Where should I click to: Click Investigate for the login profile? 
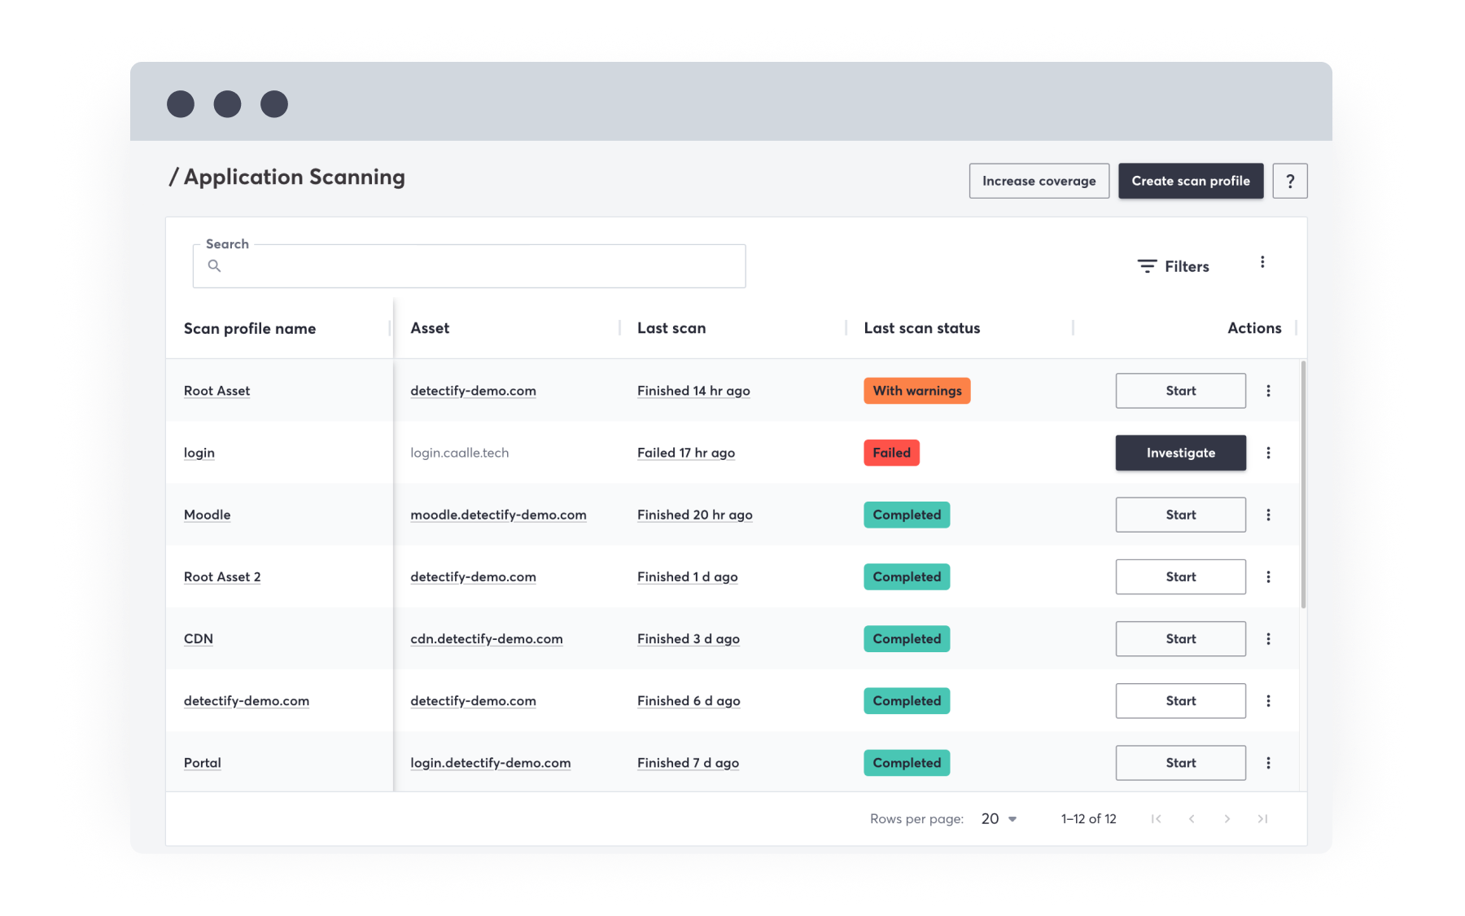1180,453
